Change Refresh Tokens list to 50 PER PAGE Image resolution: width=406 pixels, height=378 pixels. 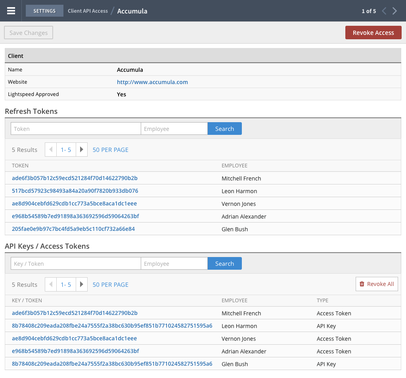(110, 150)
